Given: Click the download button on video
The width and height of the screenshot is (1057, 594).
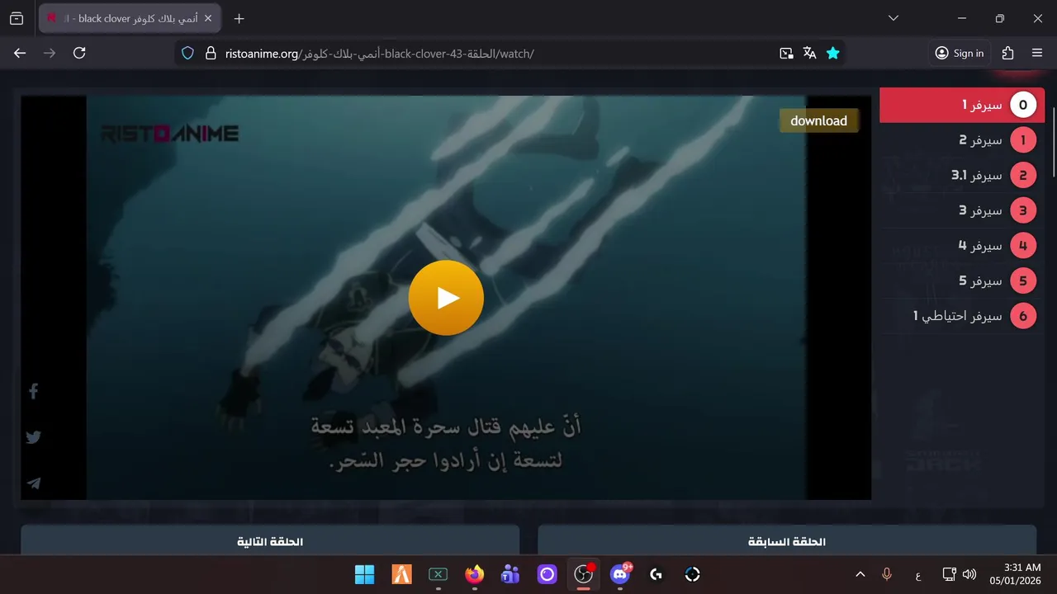Looking at the screenshot, I should (818, 120).
